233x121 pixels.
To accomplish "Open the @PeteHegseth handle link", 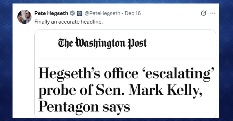I will (x=102, y=13).
